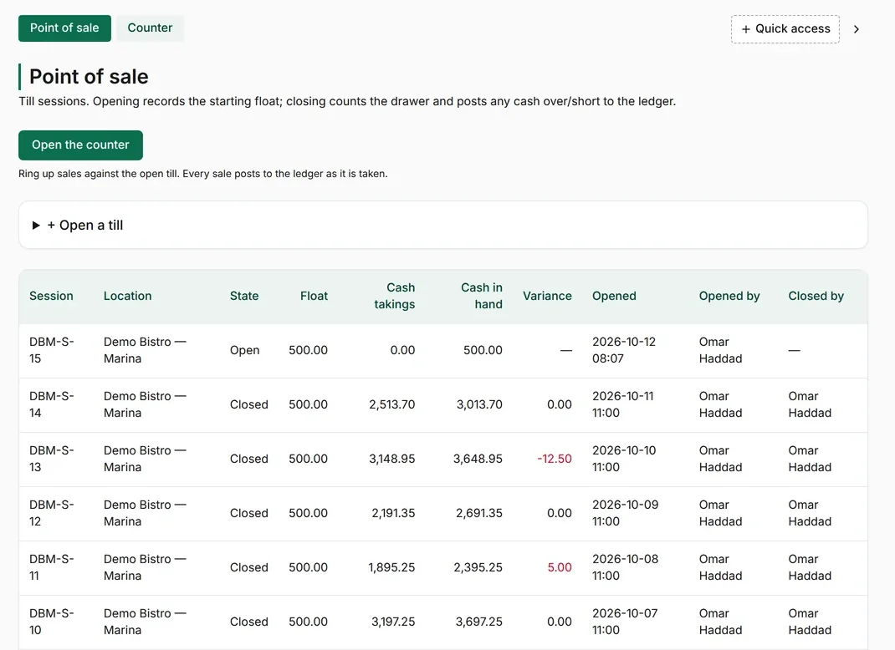Viewport: 895px width, 650px height.
Task: Click the -12.50 variance value
Action: pos(555,459)
